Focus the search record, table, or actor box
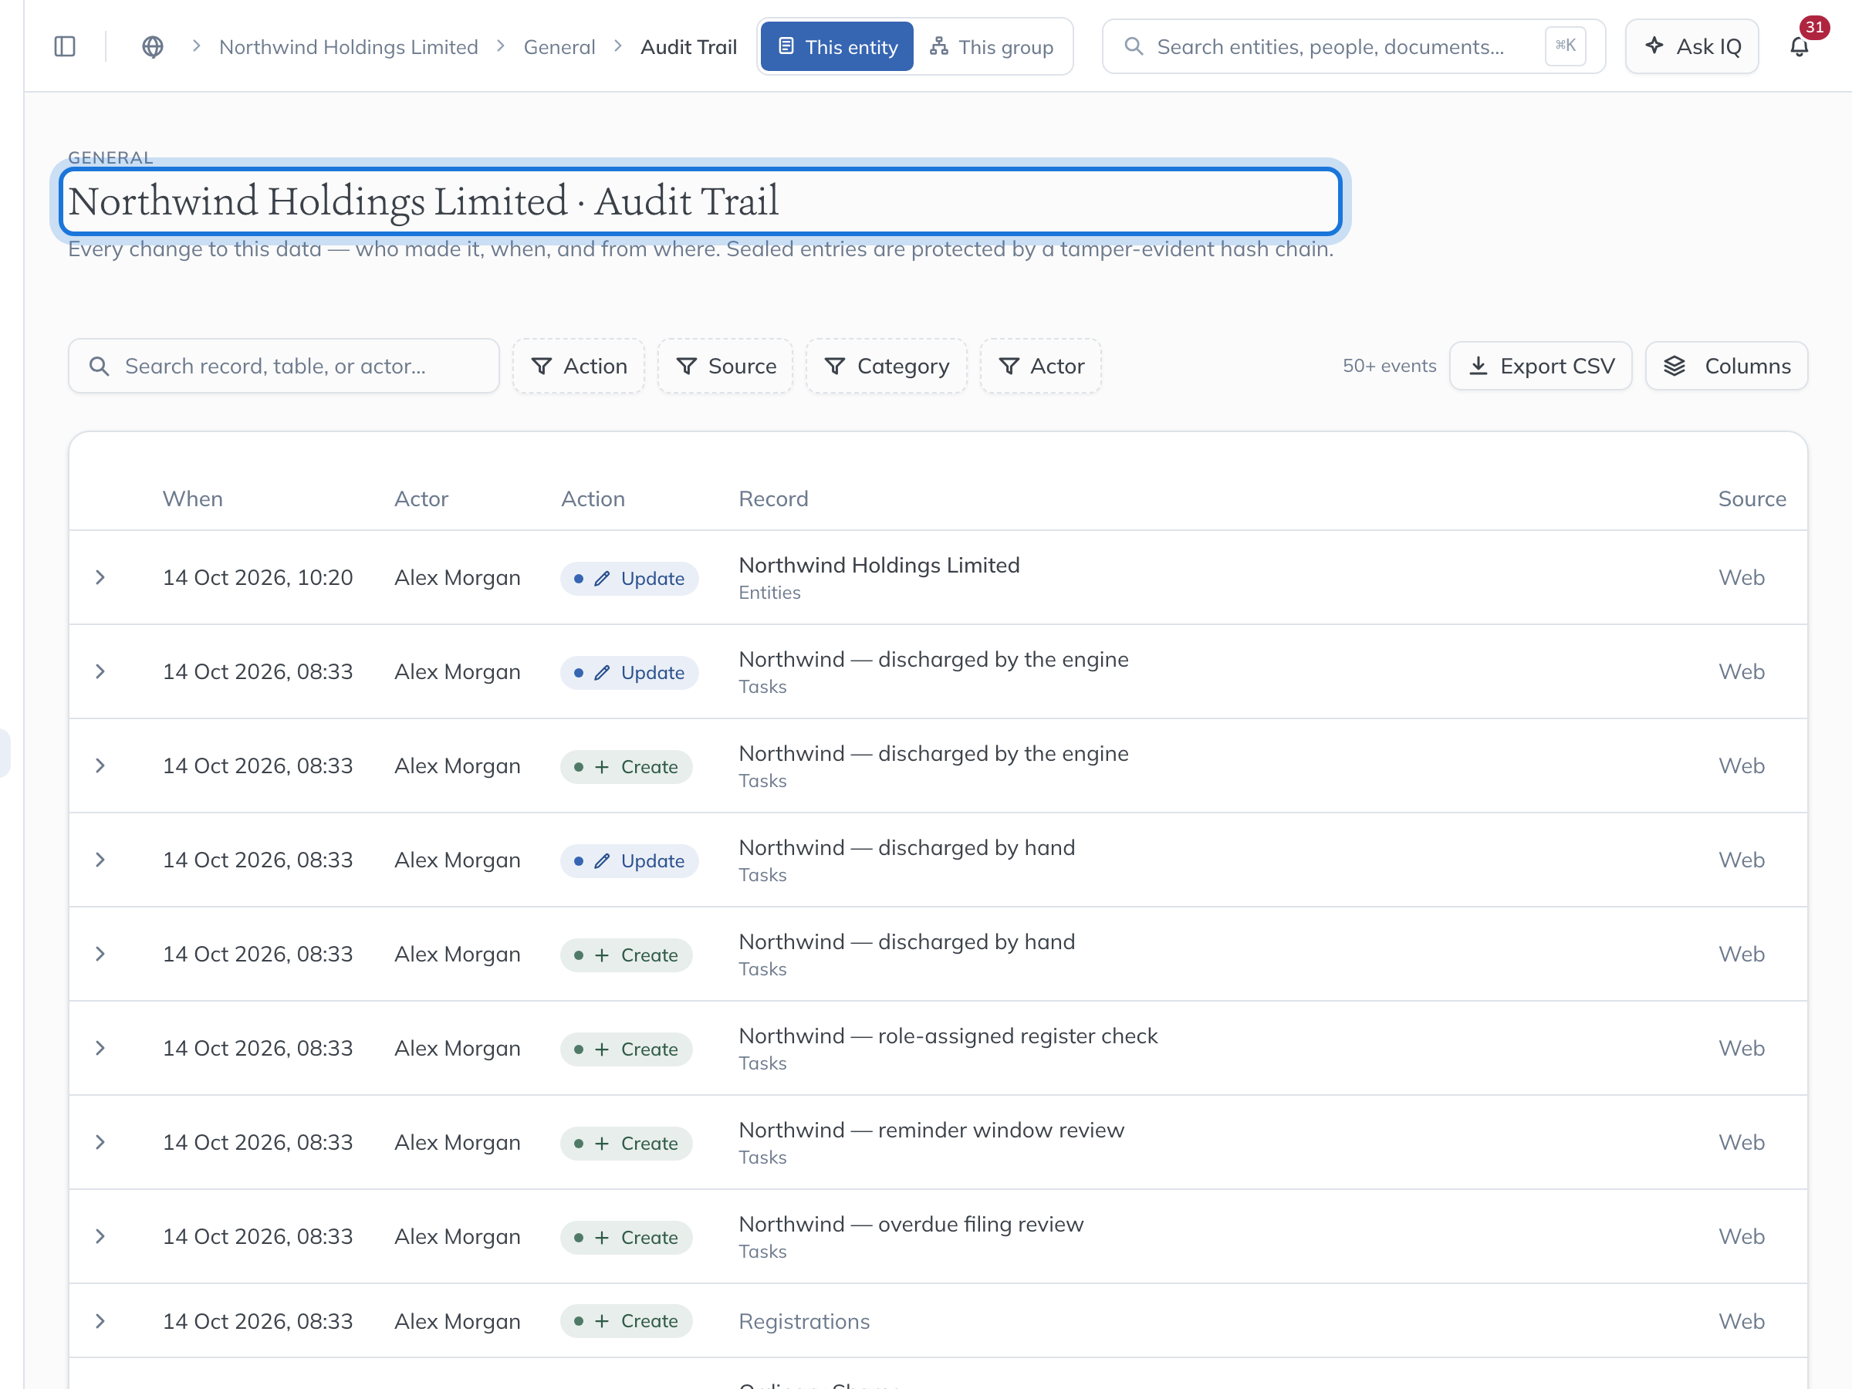The width and height of the screenshot is (1852, 1389). [x=284, y=366]
